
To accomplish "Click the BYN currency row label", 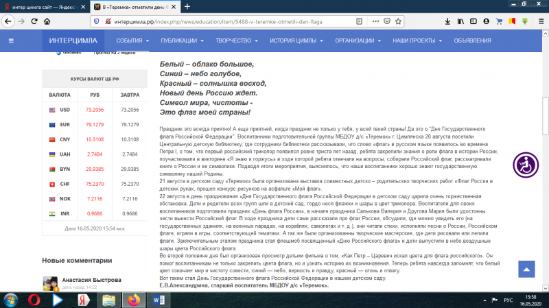I will (x=65, y=169).
